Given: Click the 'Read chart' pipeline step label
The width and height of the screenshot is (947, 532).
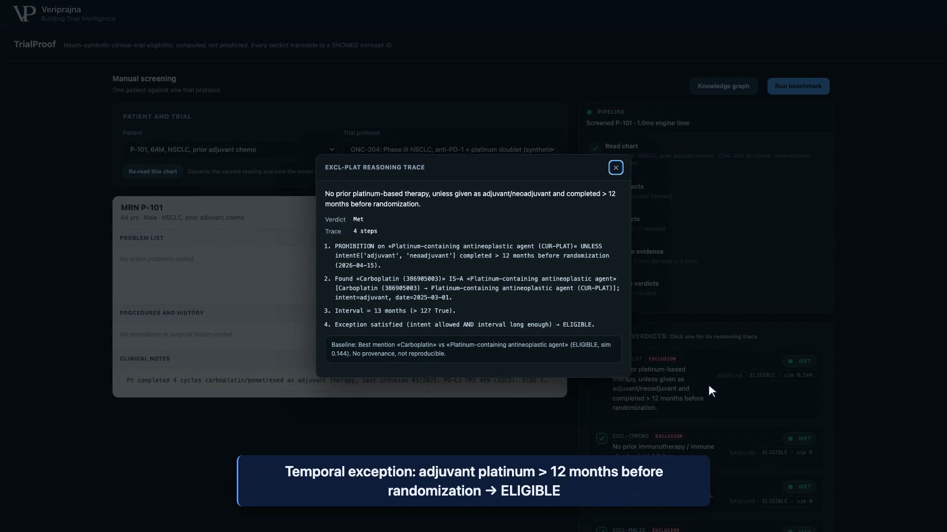Looking at the screenshot, I should pos(621,146).
